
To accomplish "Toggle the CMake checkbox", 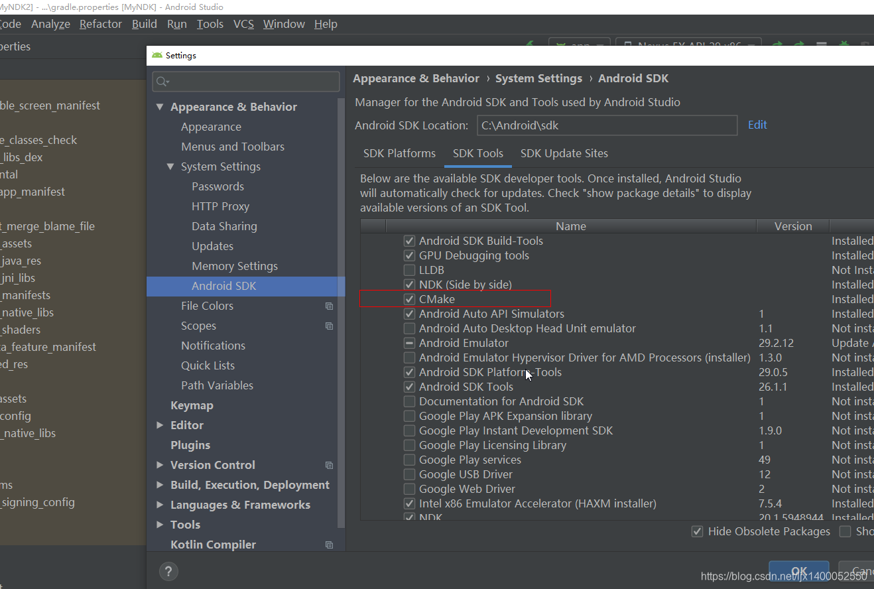I will click(409, 299).
